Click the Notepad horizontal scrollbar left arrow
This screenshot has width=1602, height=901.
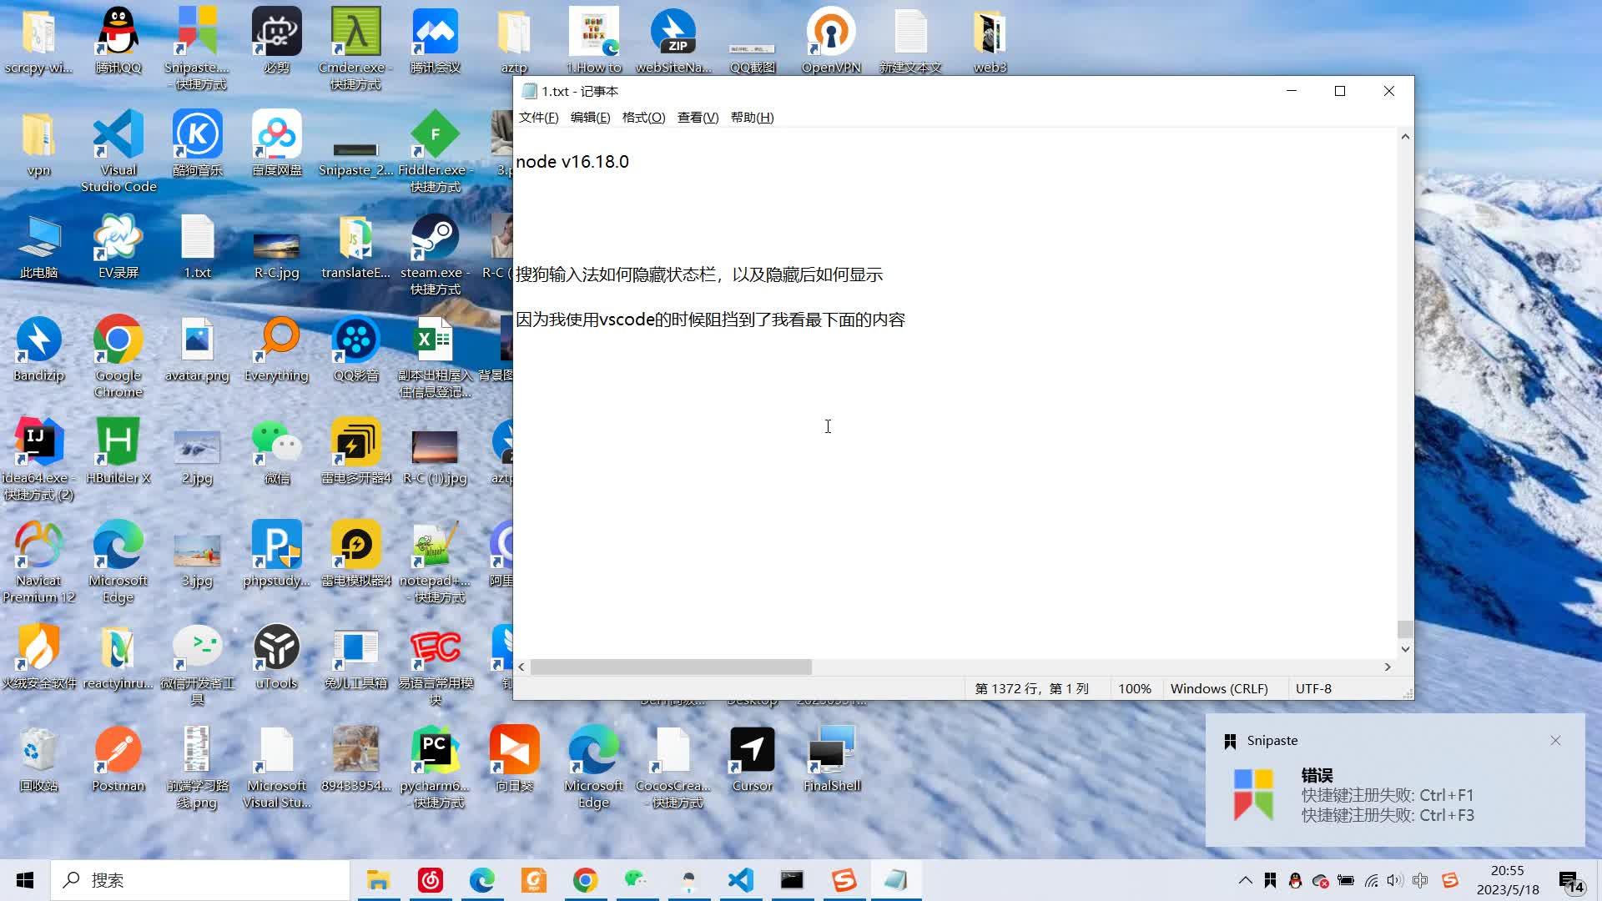(521, 667)
